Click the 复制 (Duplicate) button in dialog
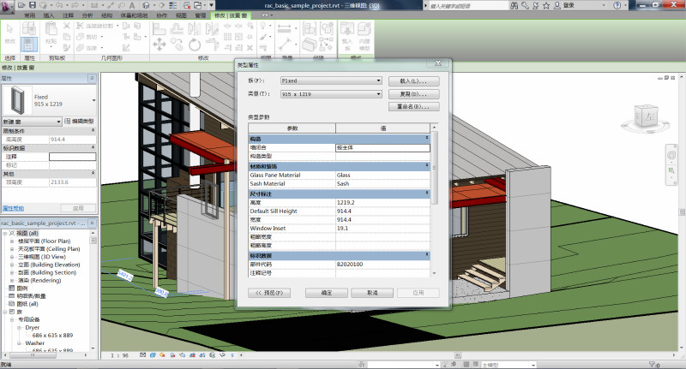 (413, 94)
